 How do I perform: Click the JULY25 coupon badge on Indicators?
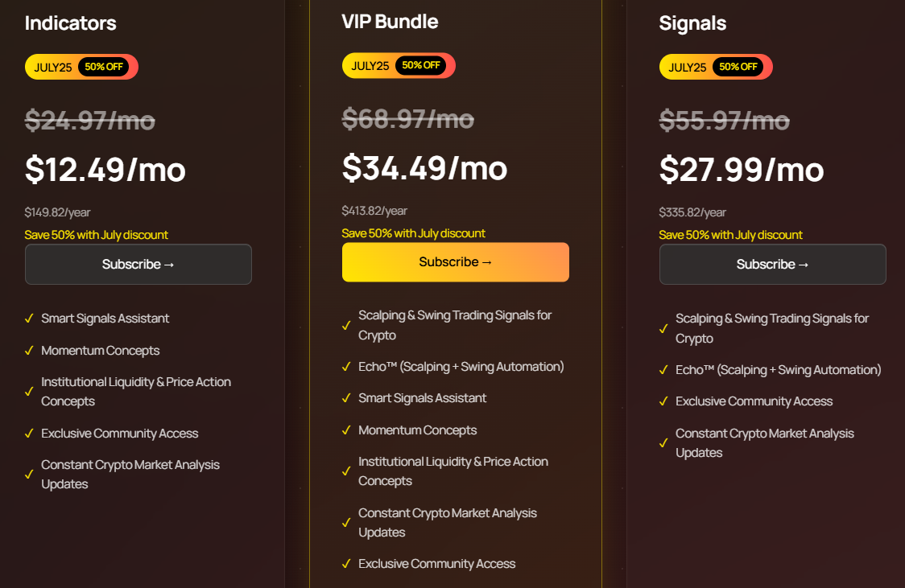tap(53, 67)
